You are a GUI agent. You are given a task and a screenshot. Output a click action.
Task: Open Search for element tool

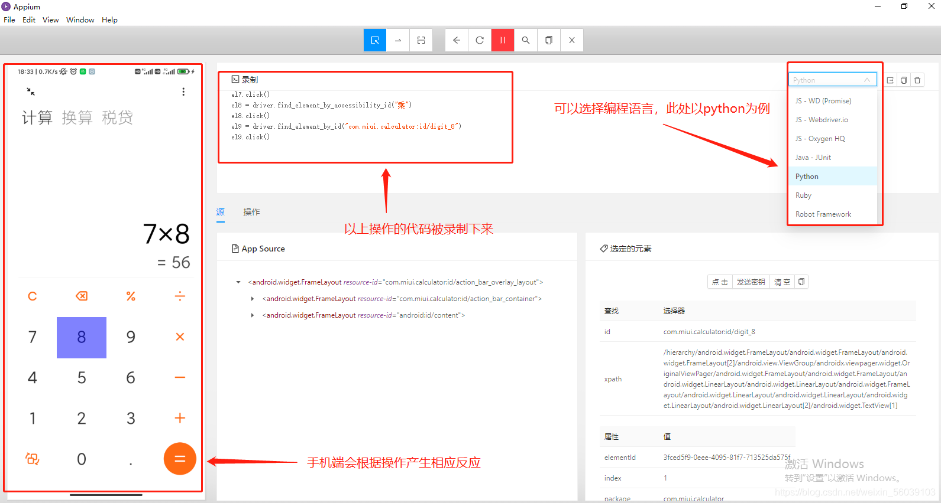click(526, 40)
